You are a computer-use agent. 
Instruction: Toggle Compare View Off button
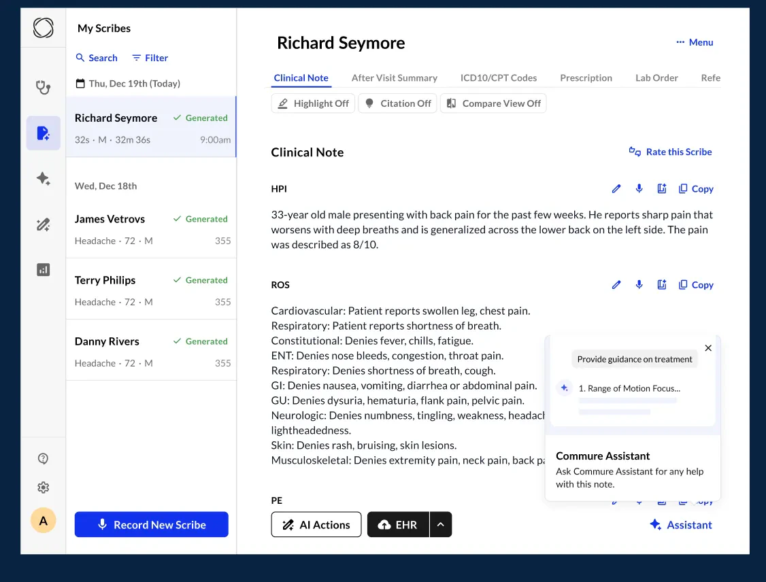493,103
